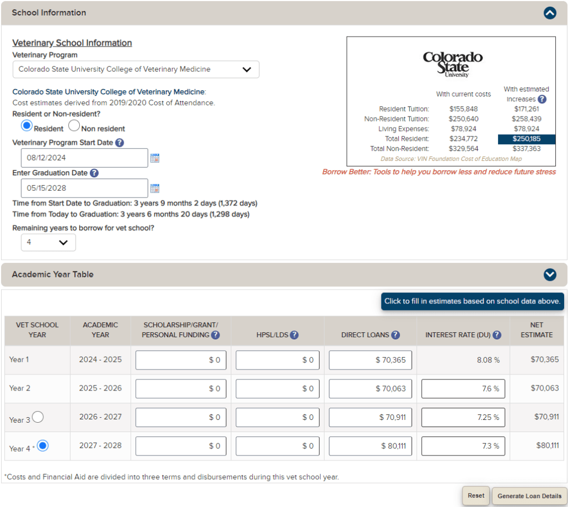Select the Year 3 radio button
The image size is (568, 507).
38,417
